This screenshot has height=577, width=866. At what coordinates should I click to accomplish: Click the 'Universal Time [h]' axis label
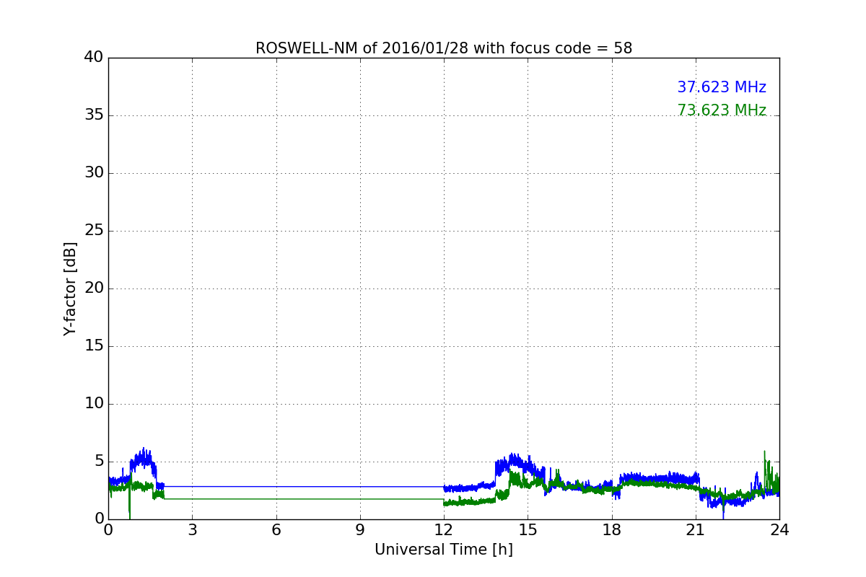(444, 550)
